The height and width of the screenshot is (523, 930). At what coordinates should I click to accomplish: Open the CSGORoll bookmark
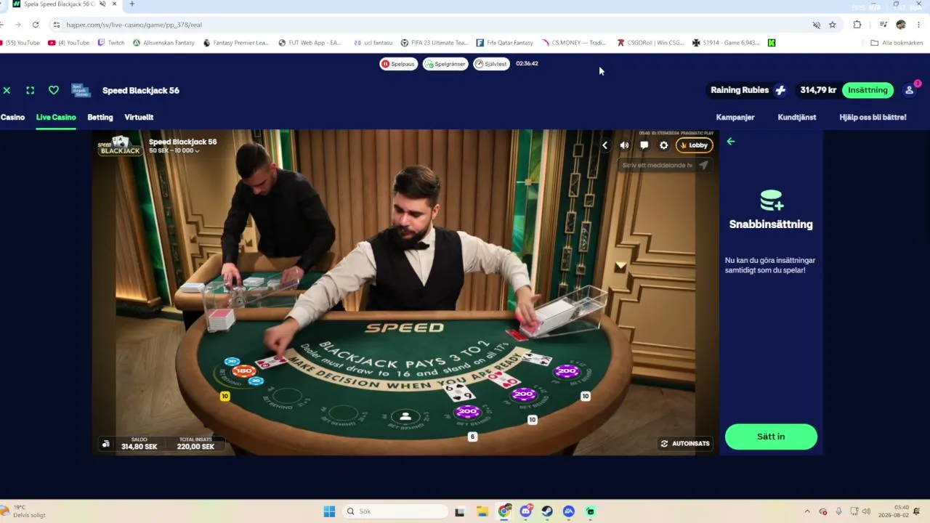(651, 43)
